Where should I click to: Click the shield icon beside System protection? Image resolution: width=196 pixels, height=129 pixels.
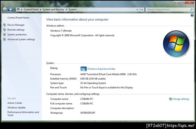coord(5,34)
